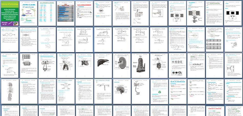Open the bottom-row page with red heading
This screenshot has width=243, height=116.
[x=215, y=111]
